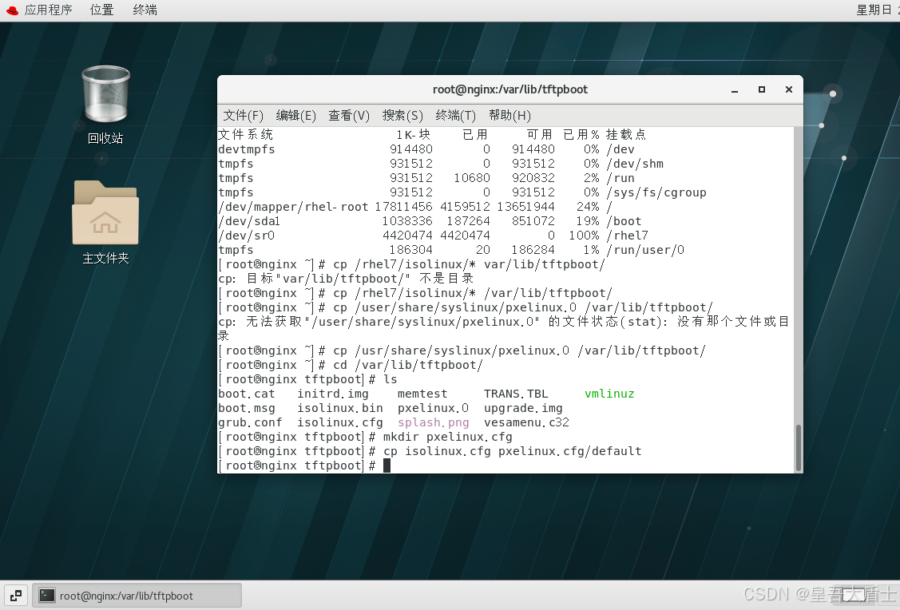Viewport: 900px width, 610px height.
Task: Close the terminal window
Action: coord(789,89)
